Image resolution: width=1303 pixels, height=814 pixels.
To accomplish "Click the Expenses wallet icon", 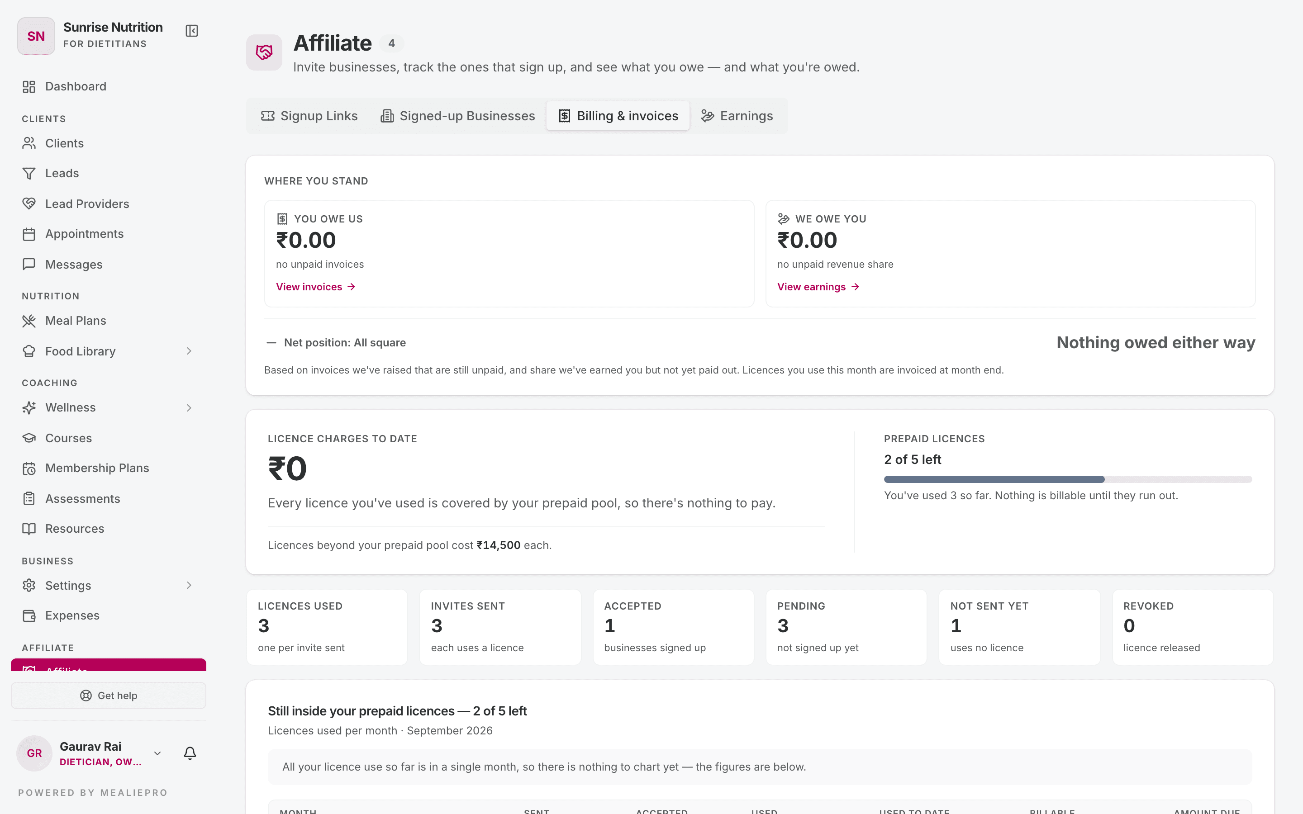I will click(29, 615).
